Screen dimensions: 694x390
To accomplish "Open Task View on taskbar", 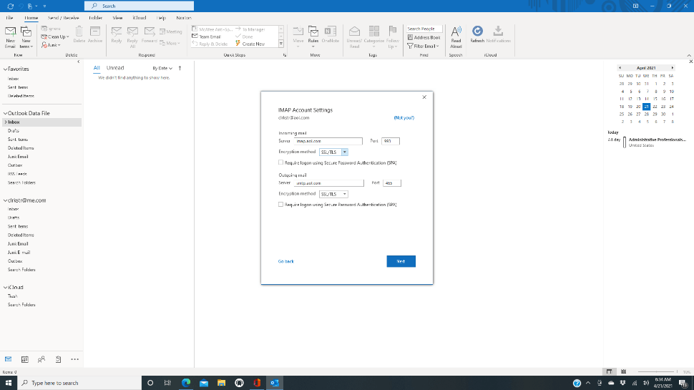I will (x=167, y=383).
